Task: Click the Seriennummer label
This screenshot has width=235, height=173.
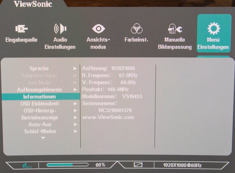Action: (x=100, y=103)
